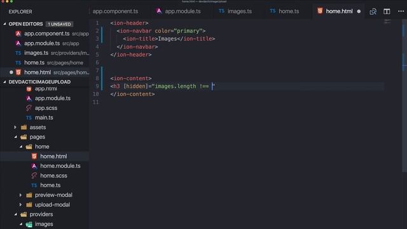Click the HTML5 icon of home.html in tree

34,156
